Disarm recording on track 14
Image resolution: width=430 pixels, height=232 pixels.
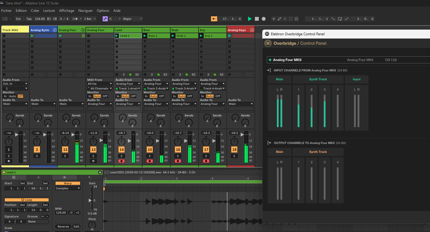(x=121, y=161)
